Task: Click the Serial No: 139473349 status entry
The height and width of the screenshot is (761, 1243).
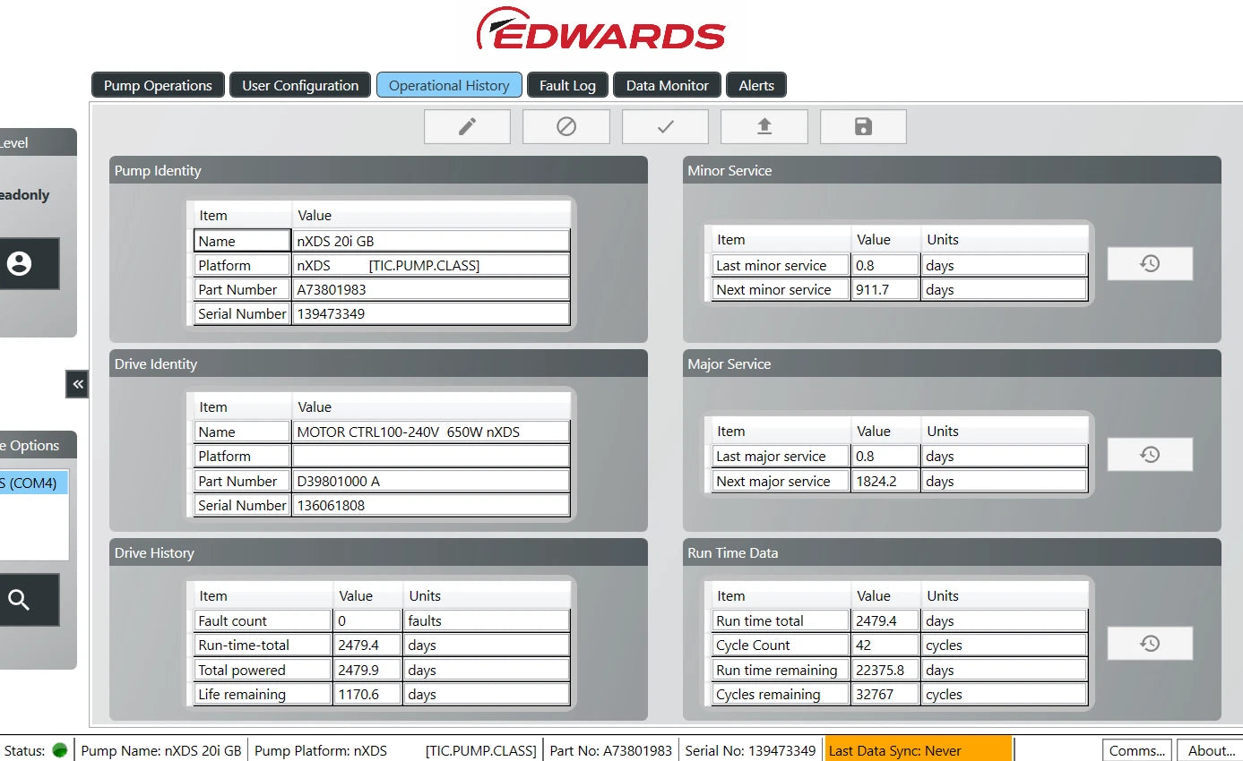Action: point(750,750)
